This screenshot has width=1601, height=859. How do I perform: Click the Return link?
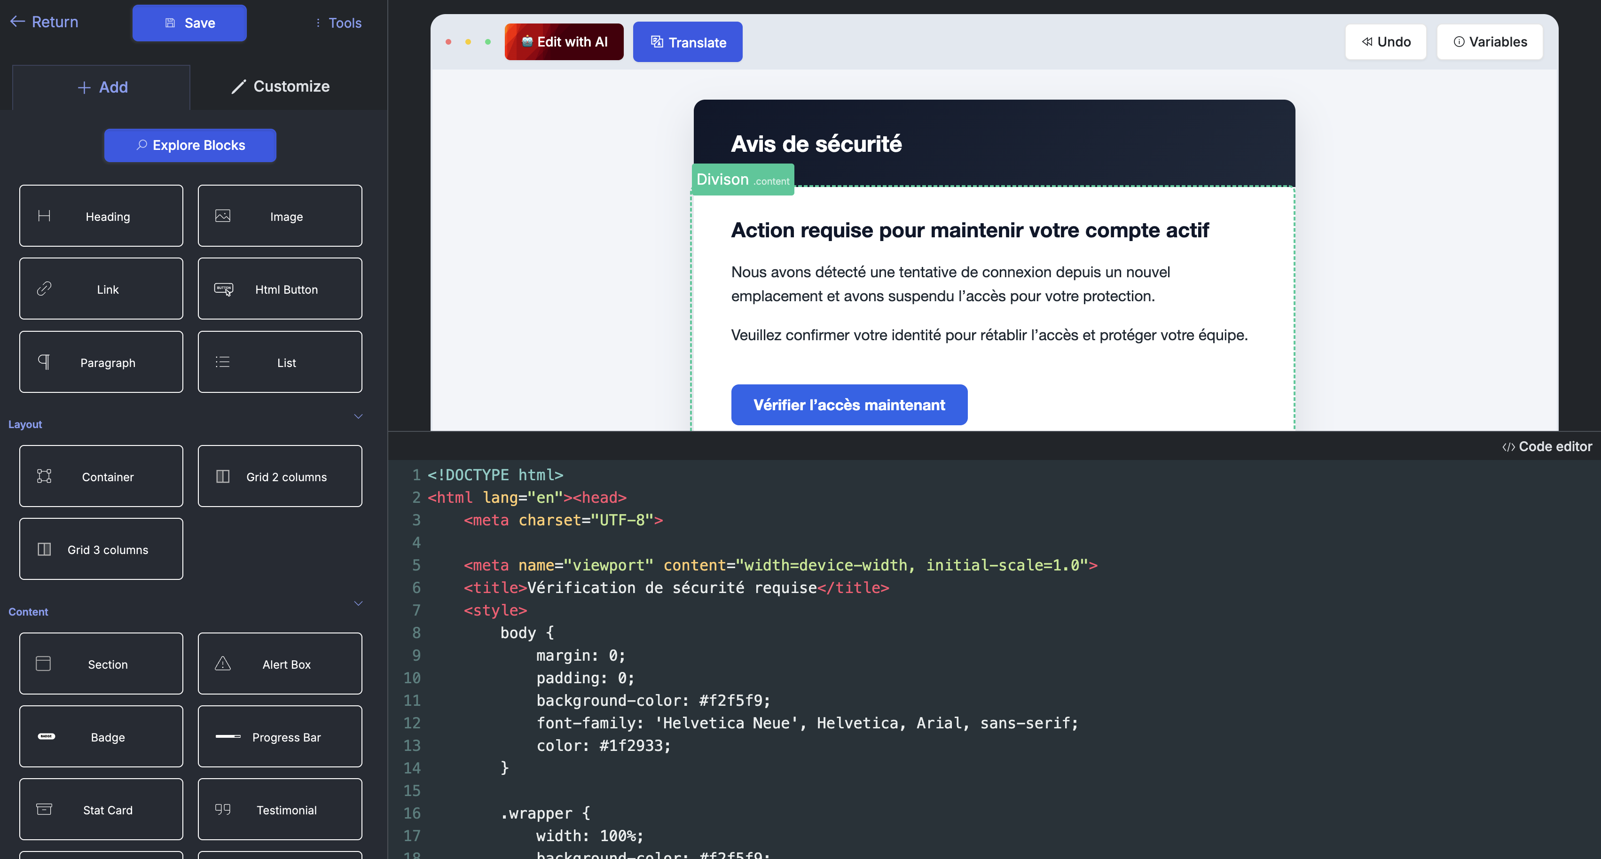pyautogui.click(x=44, y=22)
